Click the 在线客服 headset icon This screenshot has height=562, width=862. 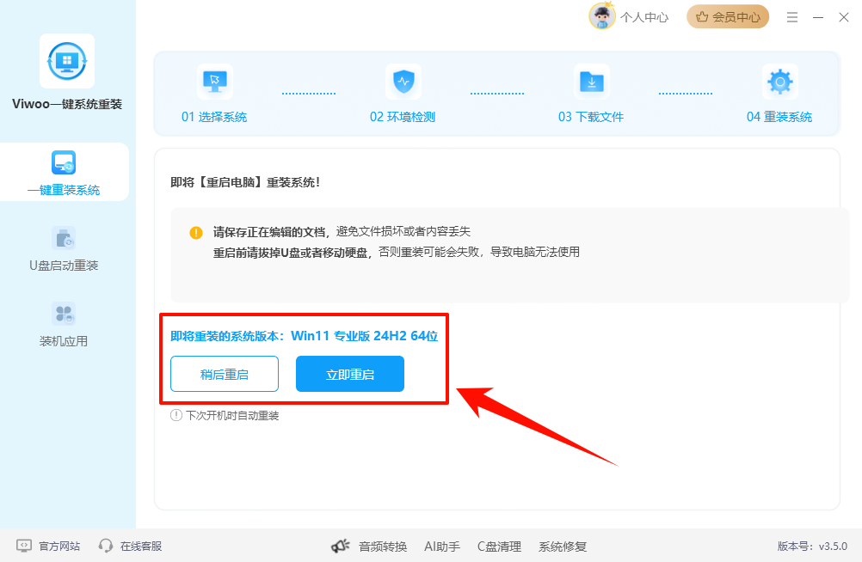tap(106, 546)
